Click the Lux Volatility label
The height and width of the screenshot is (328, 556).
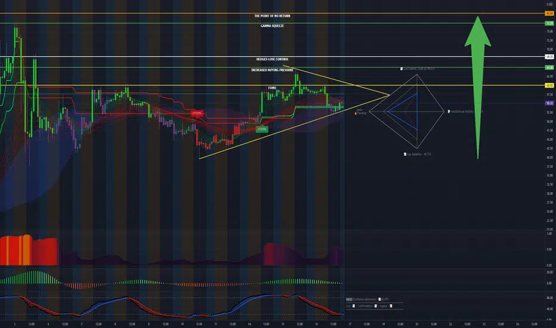[418, 154]
